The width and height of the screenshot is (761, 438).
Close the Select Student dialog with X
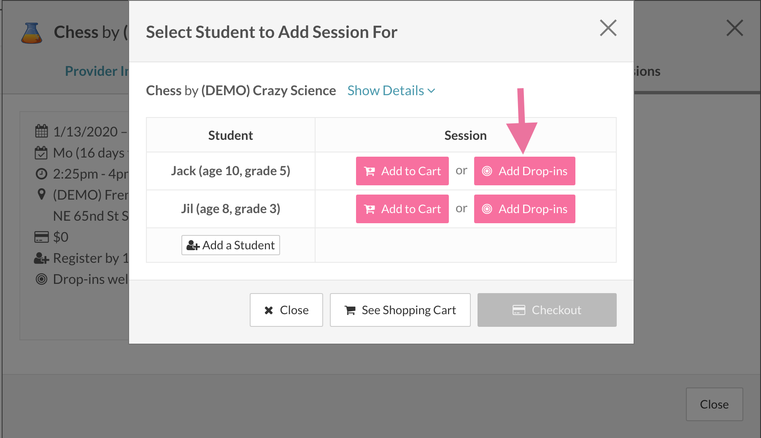click(x=608, y=28)
